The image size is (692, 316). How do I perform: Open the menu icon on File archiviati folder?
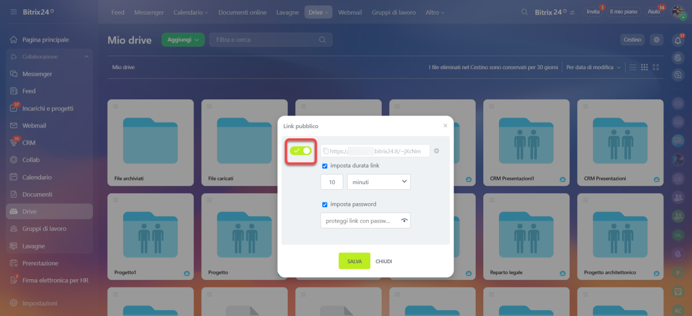coord(115,106)
